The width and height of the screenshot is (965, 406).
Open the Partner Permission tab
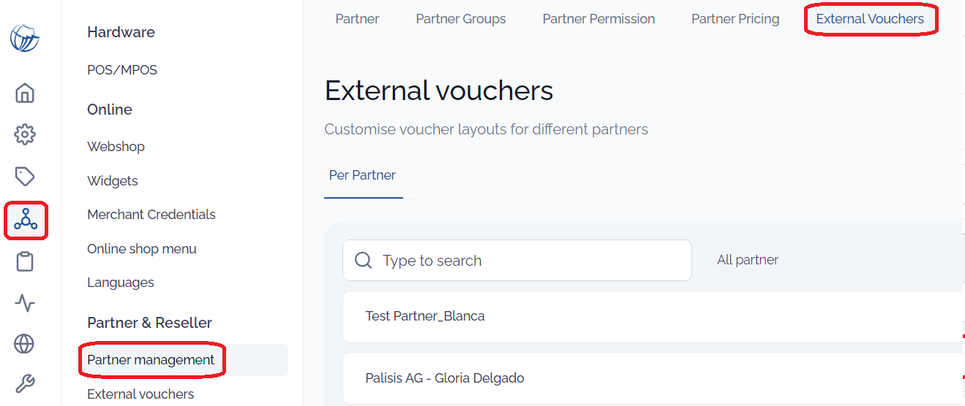tap(598, 19)
